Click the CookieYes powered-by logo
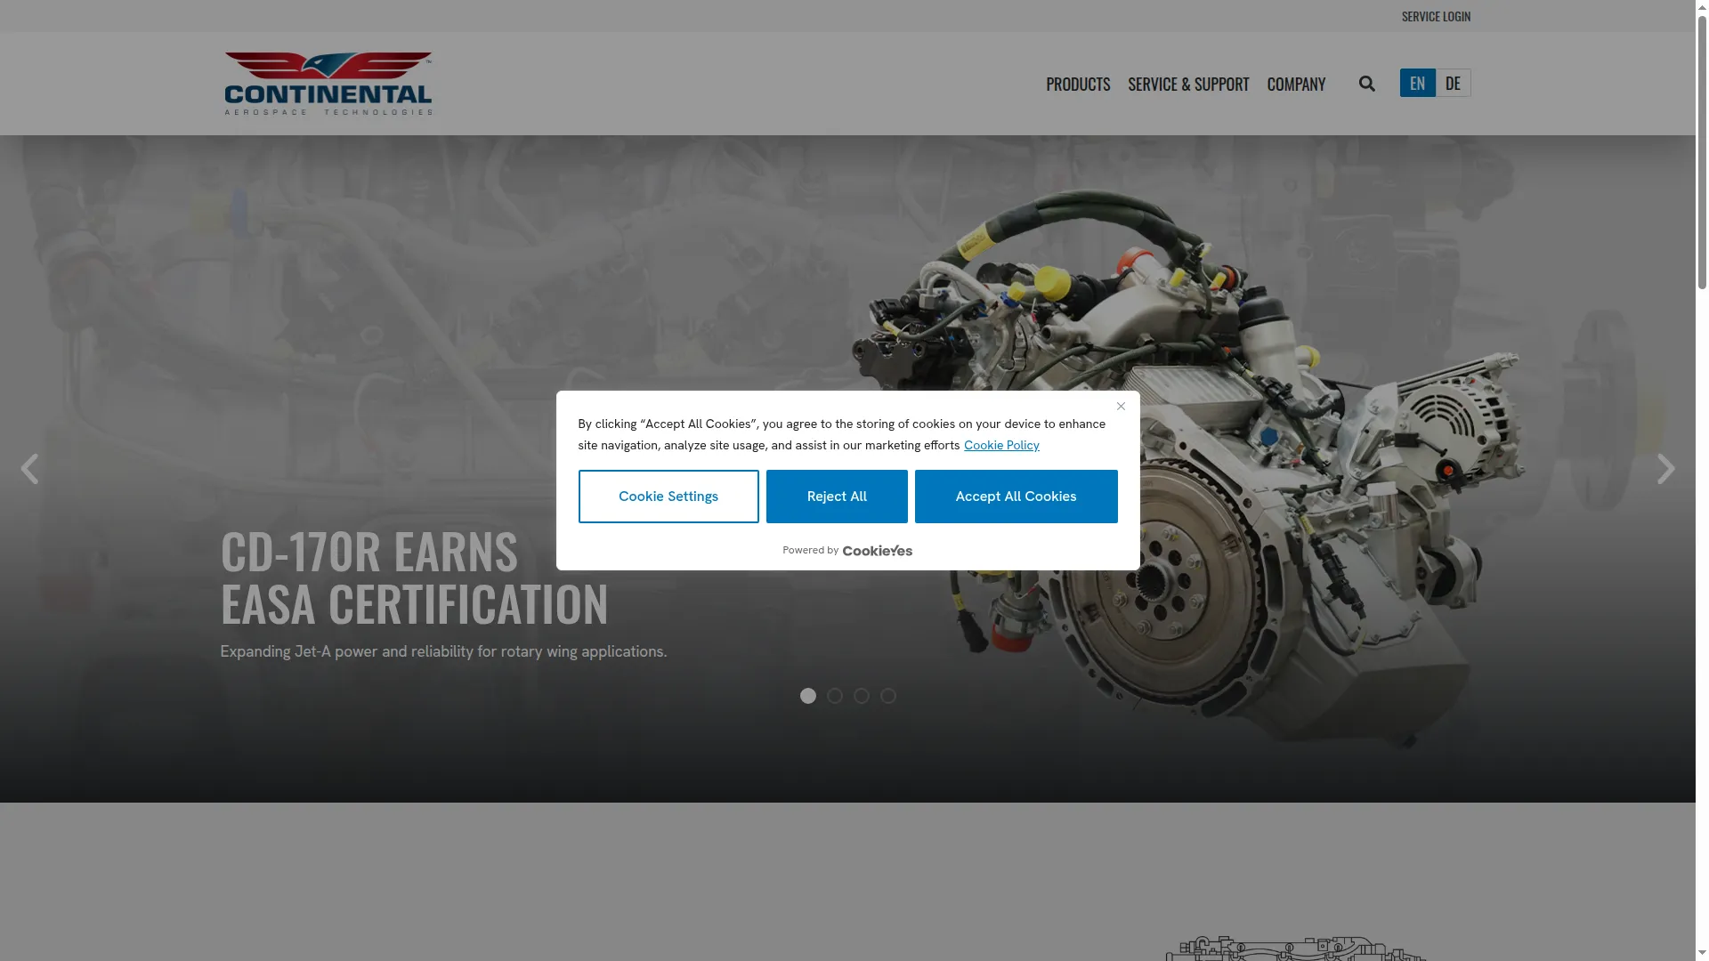This screenshot has height=961, width=1709. [x=877, y=551]
